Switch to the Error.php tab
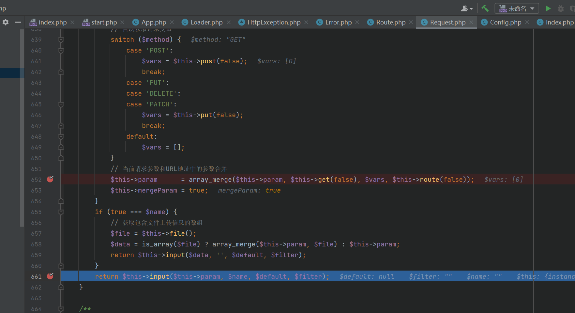Viewport: 575px width, 313px height. 339,22
